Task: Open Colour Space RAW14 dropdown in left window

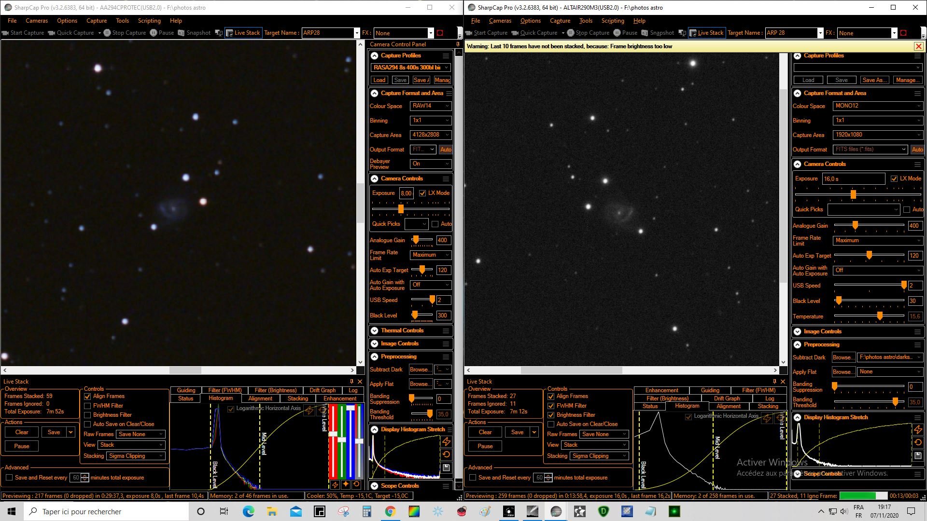Action: pyautogui.click(x=431, y=106)
